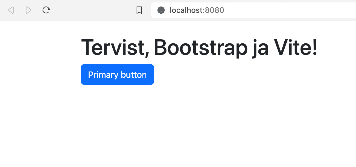Viewport: 356px width, 167px height.
Task: Click the word 'Bootstrap' in the heading
Action: coord(200,47)
